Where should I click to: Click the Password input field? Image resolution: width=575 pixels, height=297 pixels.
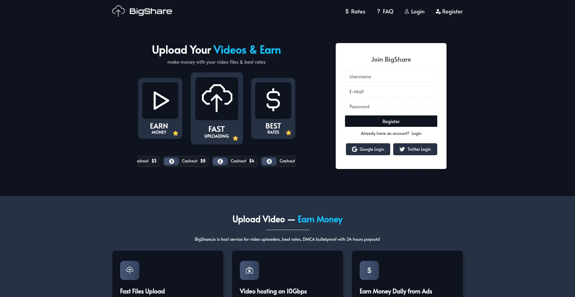click(x=391, y=106)
